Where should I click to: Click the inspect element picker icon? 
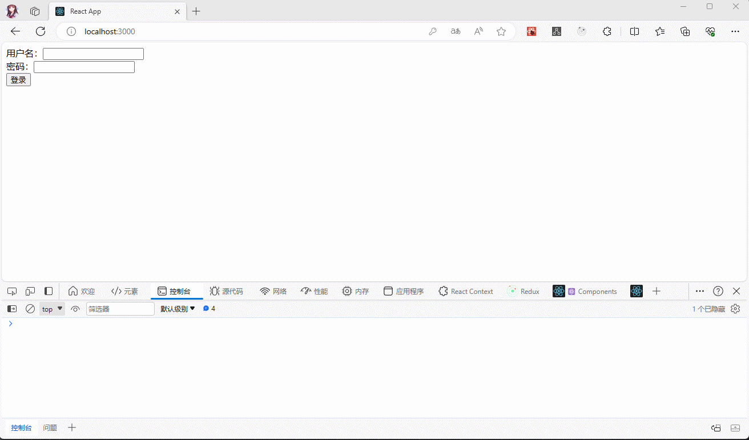tap(12, 291)
